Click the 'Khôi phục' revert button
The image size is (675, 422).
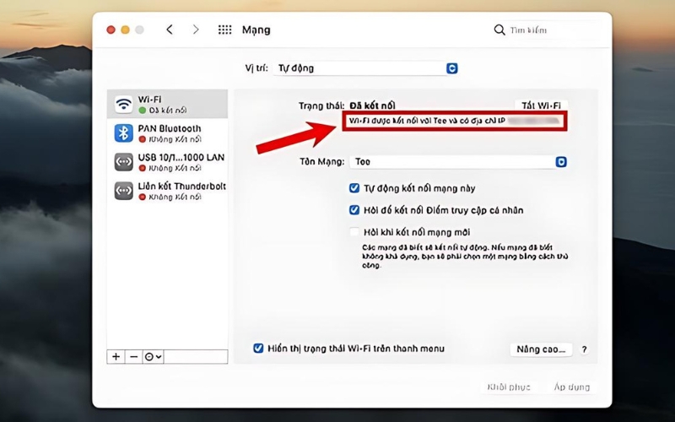[x=509, y=387]
